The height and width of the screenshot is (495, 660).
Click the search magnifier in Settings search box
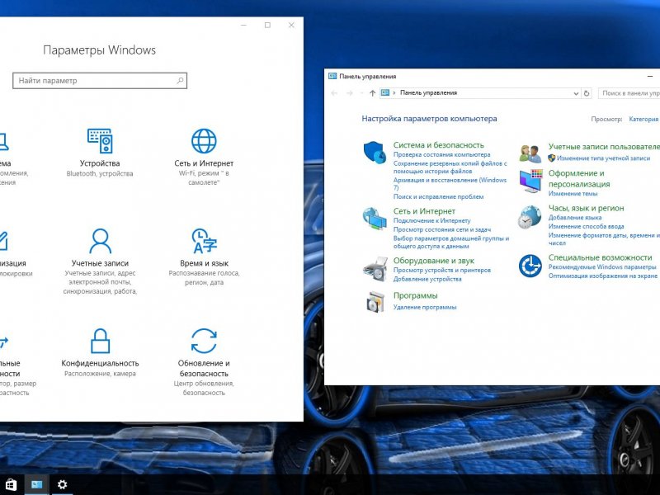pos(180,80)
